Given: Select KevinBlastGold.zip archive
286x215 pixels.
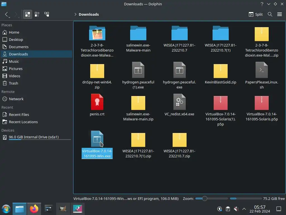Looking at the screenshot, I should (221, 73).
